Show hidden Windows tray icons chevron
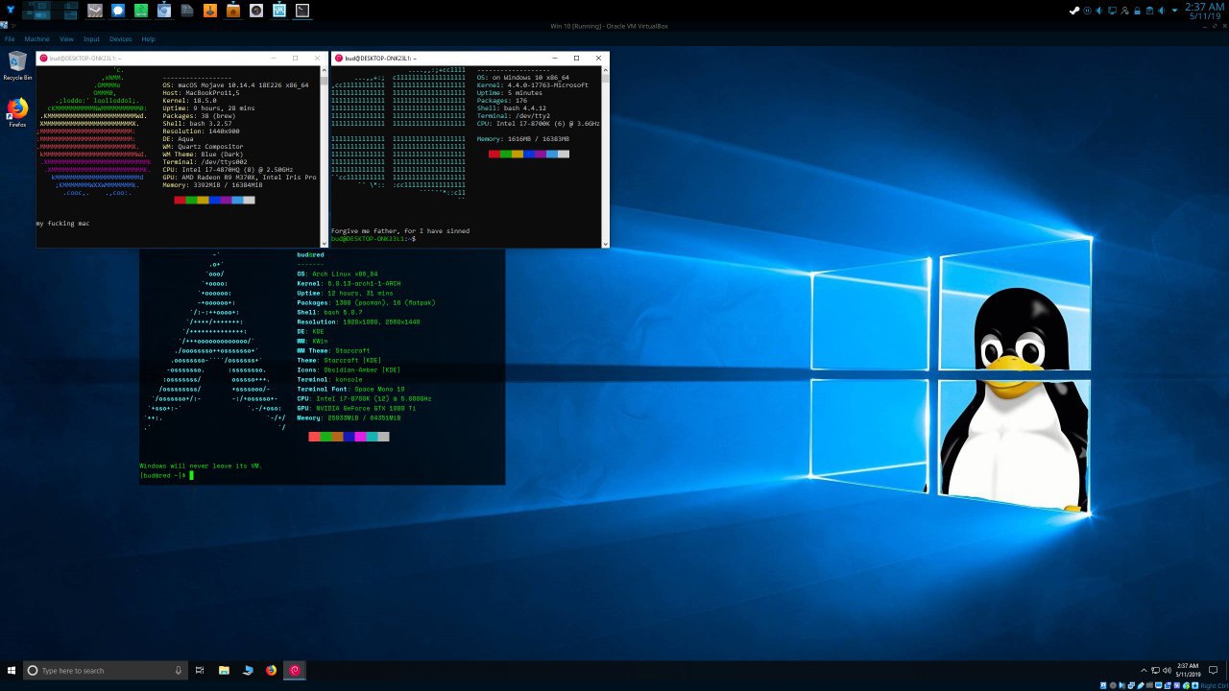This screenshot has height=691, width=1229. tap(1144, 671)
